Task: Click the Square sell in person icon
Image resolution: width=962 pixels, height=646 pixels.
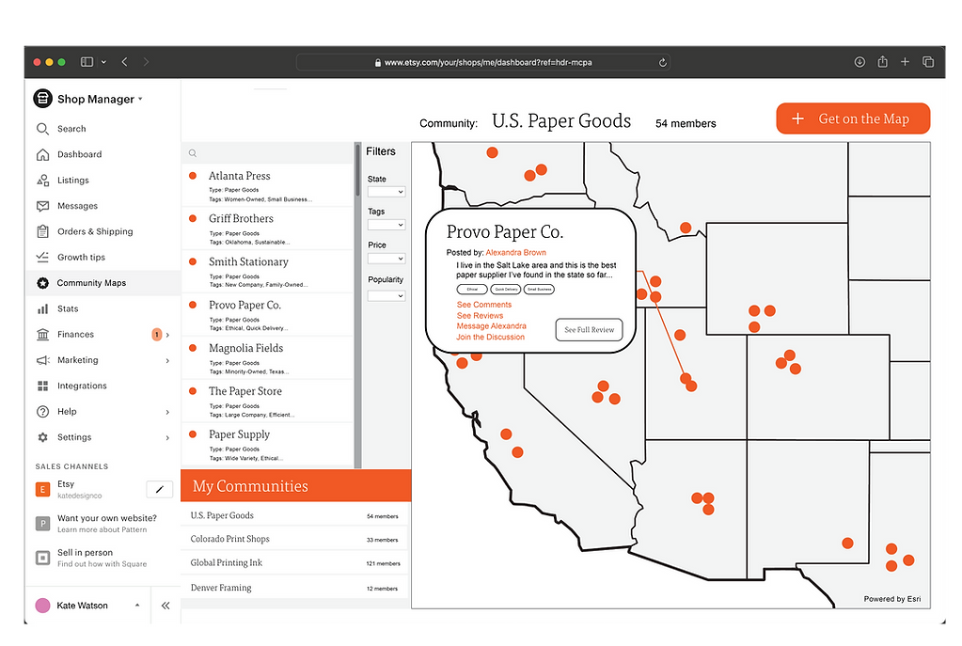Action: coord(42,558)
